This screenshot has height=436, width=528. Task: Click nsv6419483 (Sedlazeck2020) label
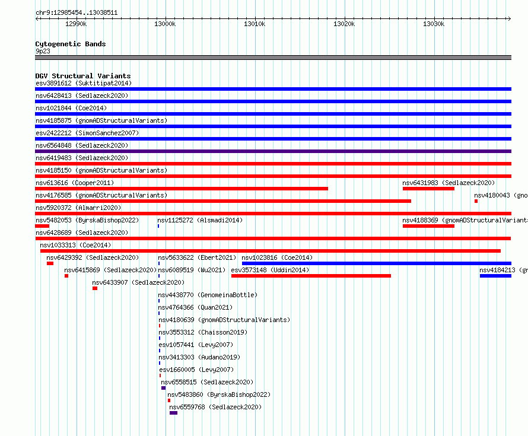[x=82, y=158]
